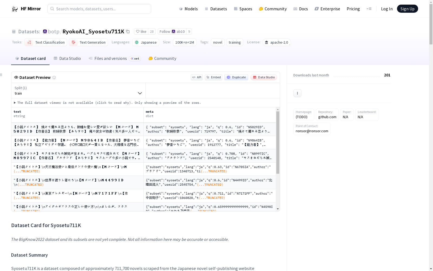Click the training tag
The height and width of the screenshot is (271, 433).
tap(235, 42)
